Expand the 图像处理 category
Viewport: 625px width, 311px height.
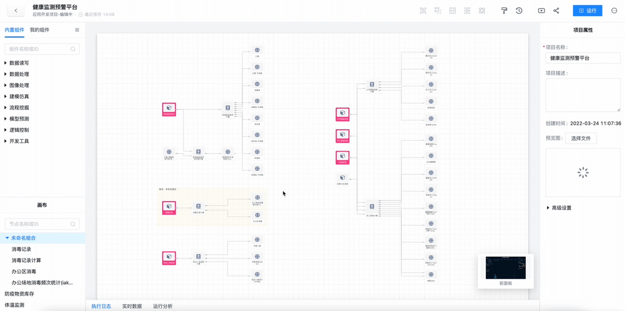pyautogui.click(x=6, y=85)
